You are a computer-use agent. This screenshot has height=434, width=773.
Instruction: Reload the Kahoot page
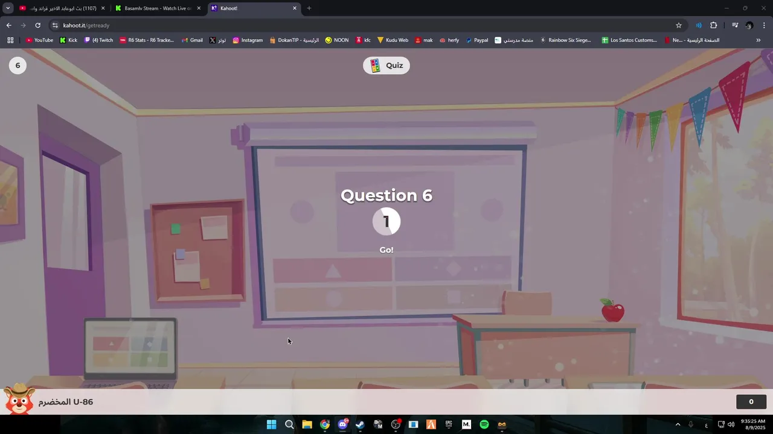37,25
